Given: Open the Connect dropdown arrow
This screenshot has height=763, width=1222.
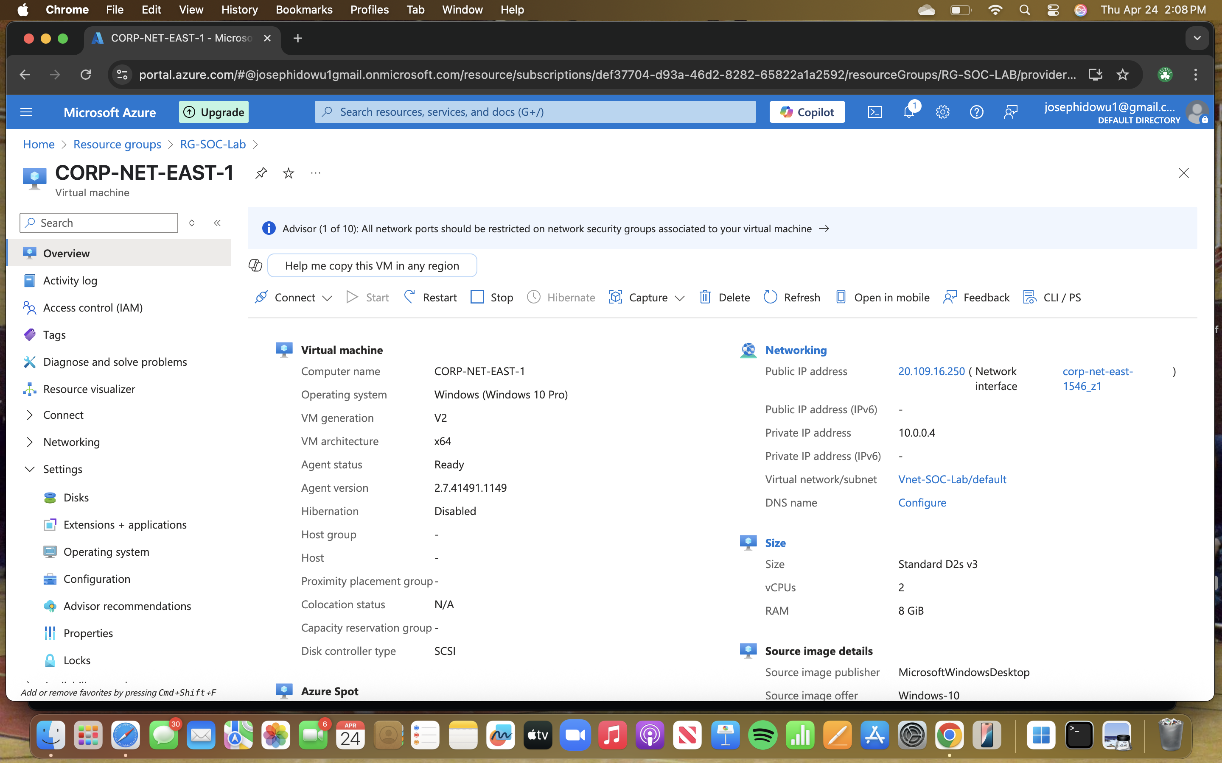Looking at the screenshot, I should [x=327, y=298].
